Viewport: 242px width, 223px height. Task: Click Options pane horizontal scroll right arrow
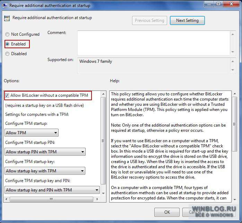[x=97, y=199]
